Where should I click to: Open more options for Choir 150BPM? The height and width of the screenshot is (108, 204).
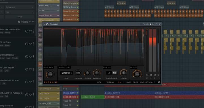click(33, 69)
